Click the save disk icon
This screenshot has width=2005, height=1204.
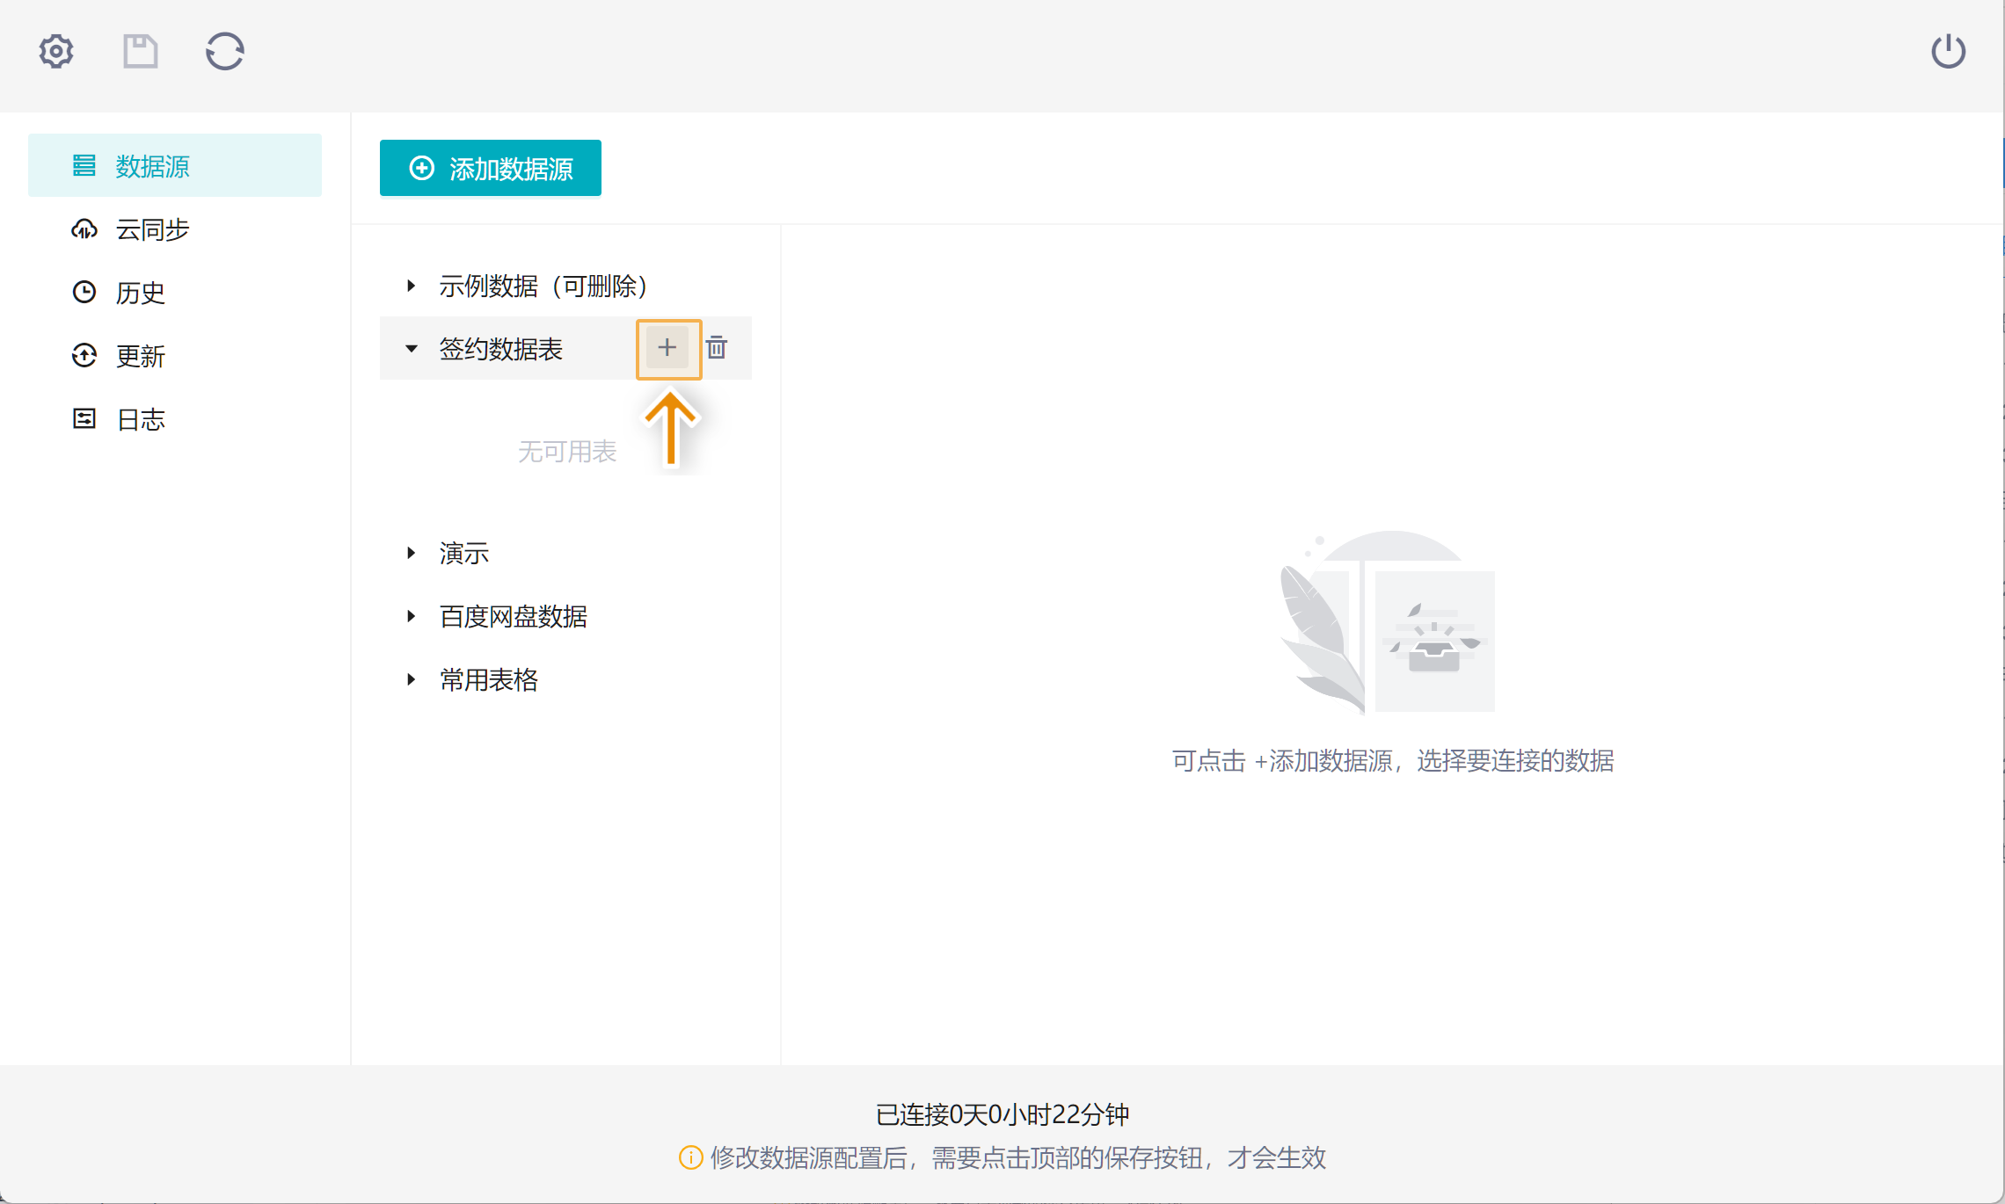(x=140, y=51)
